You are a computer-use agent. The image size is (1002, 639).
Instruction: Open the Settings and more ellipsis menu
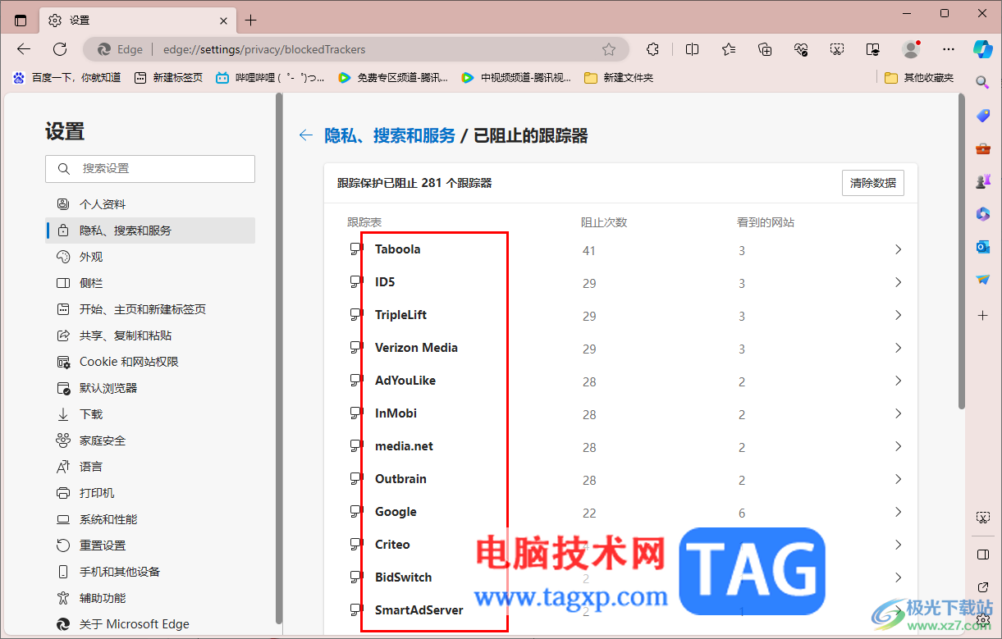(x=949, y=49)
